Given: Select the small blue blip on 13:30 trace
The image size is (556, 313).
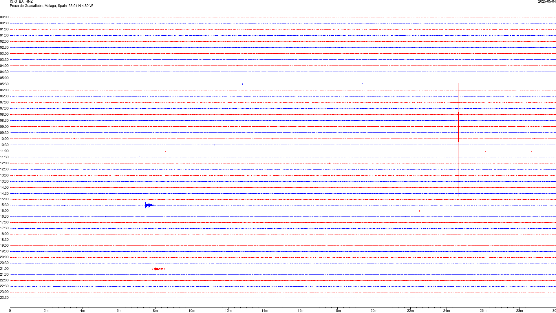Looking at the screenshot, I should 478,181.
